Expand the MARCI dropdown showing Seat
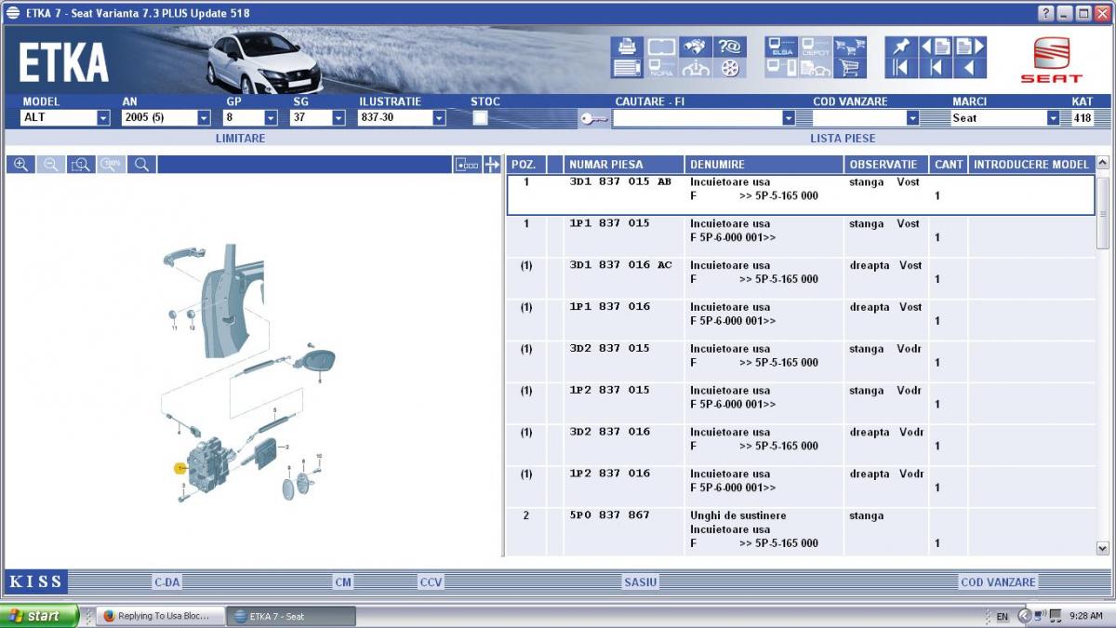The image size is (1116, 628). (1053, 118)
